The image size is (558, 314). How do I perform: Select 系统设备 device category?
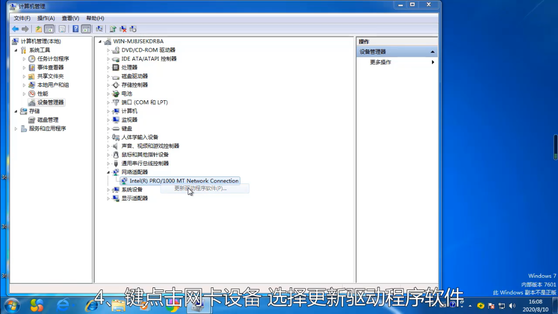[x=131, y=190]
